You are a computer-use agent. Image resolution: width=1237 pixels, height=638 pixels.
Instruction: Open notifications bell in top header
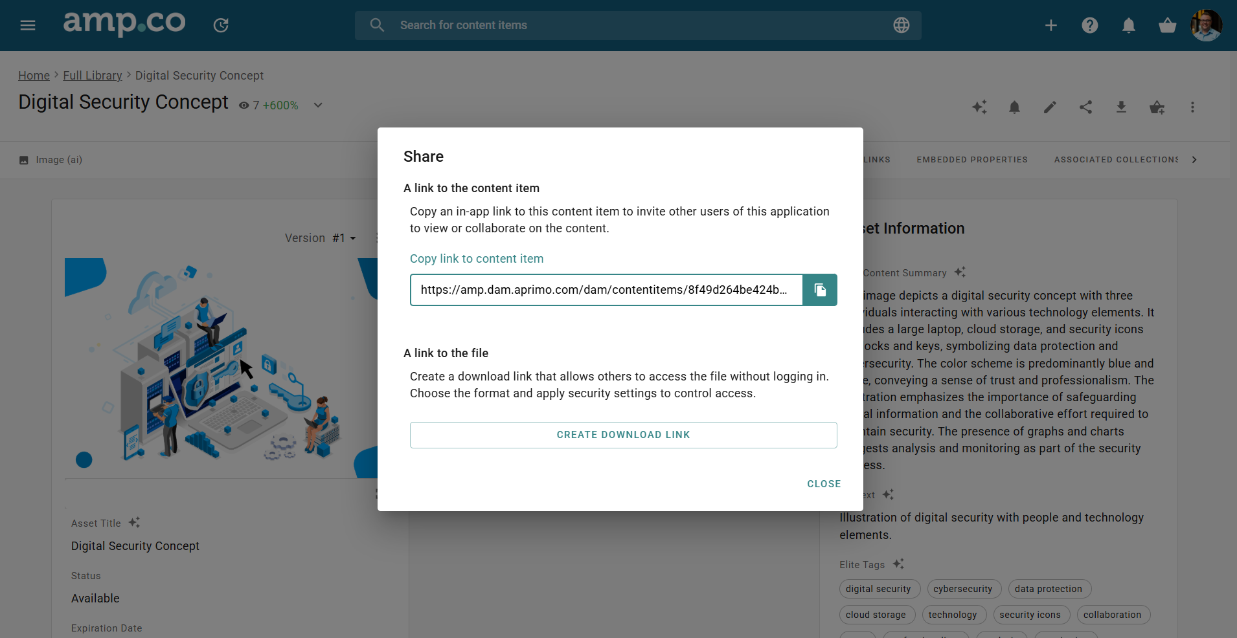(x=1129, y=25)
